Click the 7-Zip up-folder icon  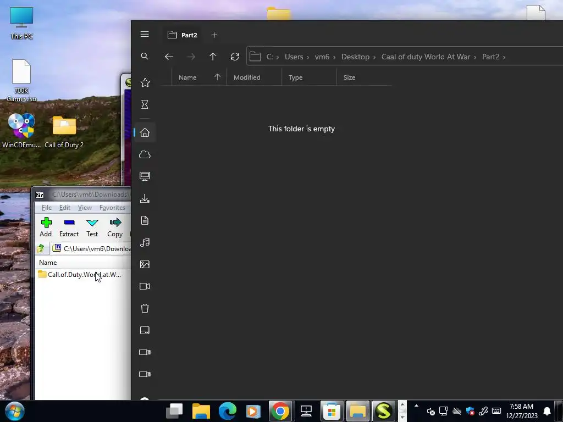(41, 248)
